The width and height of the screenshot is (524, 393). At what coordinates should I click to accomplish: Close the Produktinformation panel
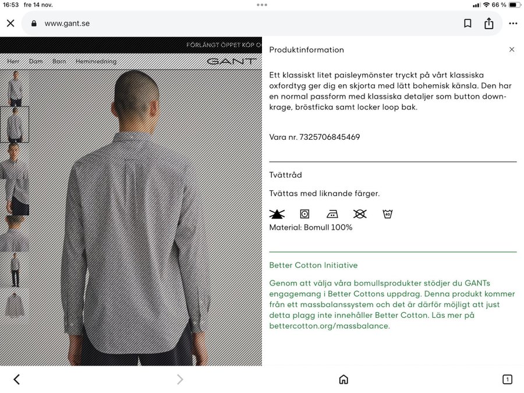coord(512,49)
